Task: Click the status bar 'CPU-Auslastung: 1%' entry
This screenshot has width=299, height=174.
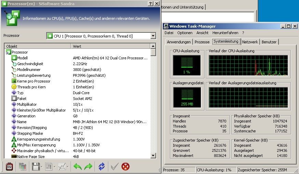Action: tap(216, 170)
